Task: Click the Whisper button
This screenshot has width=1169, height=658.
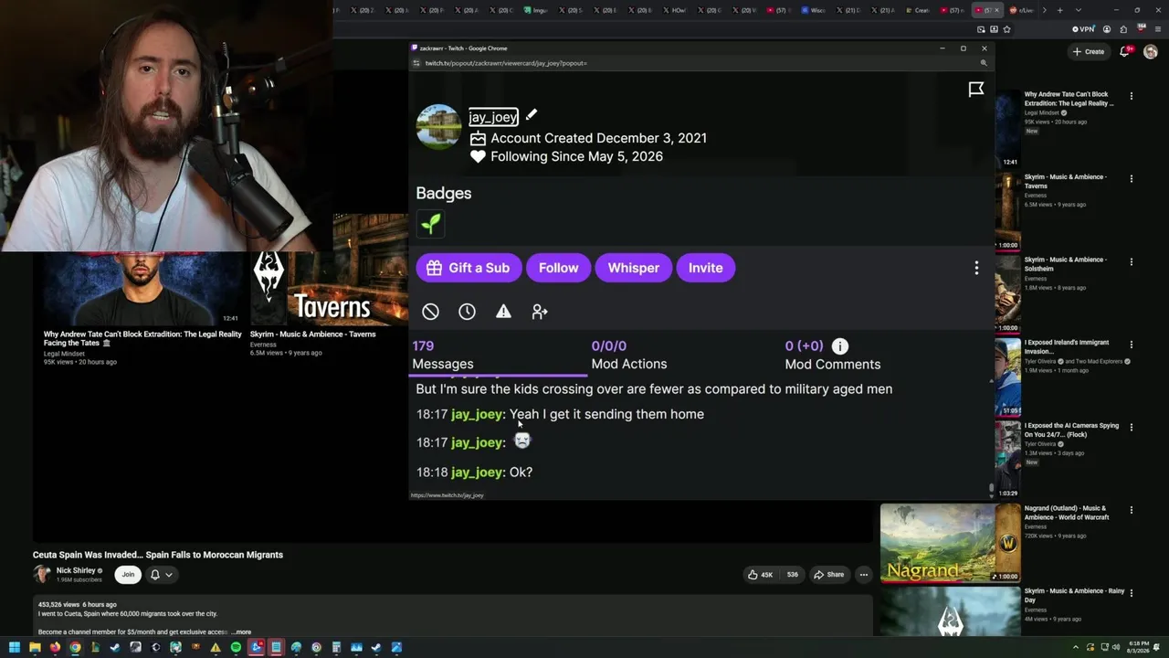Action: (633, 268)
